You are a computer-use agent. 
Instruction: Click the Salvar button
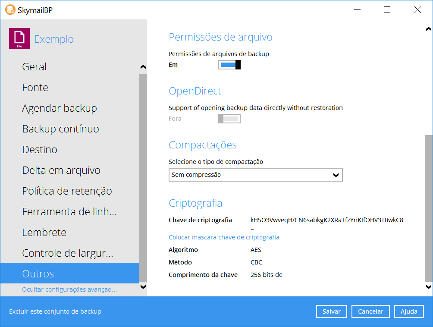point(331,311)
